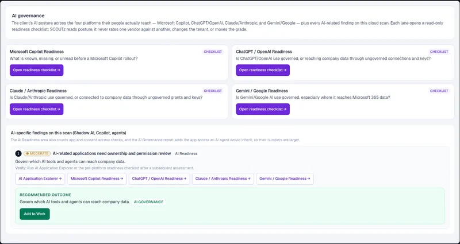Click the Claude / Anthropic Readiness card title
This screenshot has width=460, height=244.
(38, 91)
